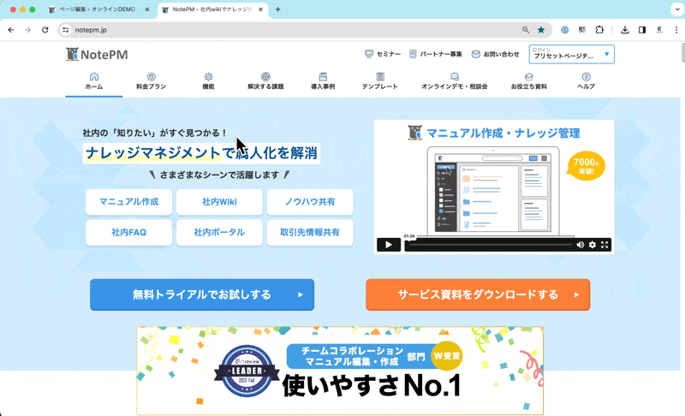Viewport: 685px width, 416px height.
Task: Open the お役立ち資料 navigation item
Action: click(529, 81)
